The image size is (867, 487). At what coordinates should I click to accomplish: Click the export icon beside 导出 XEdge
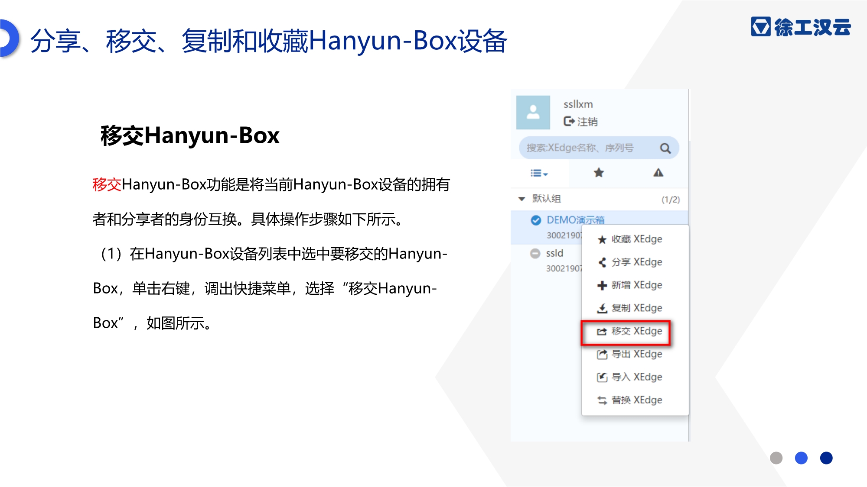click(x=602, y=355)
